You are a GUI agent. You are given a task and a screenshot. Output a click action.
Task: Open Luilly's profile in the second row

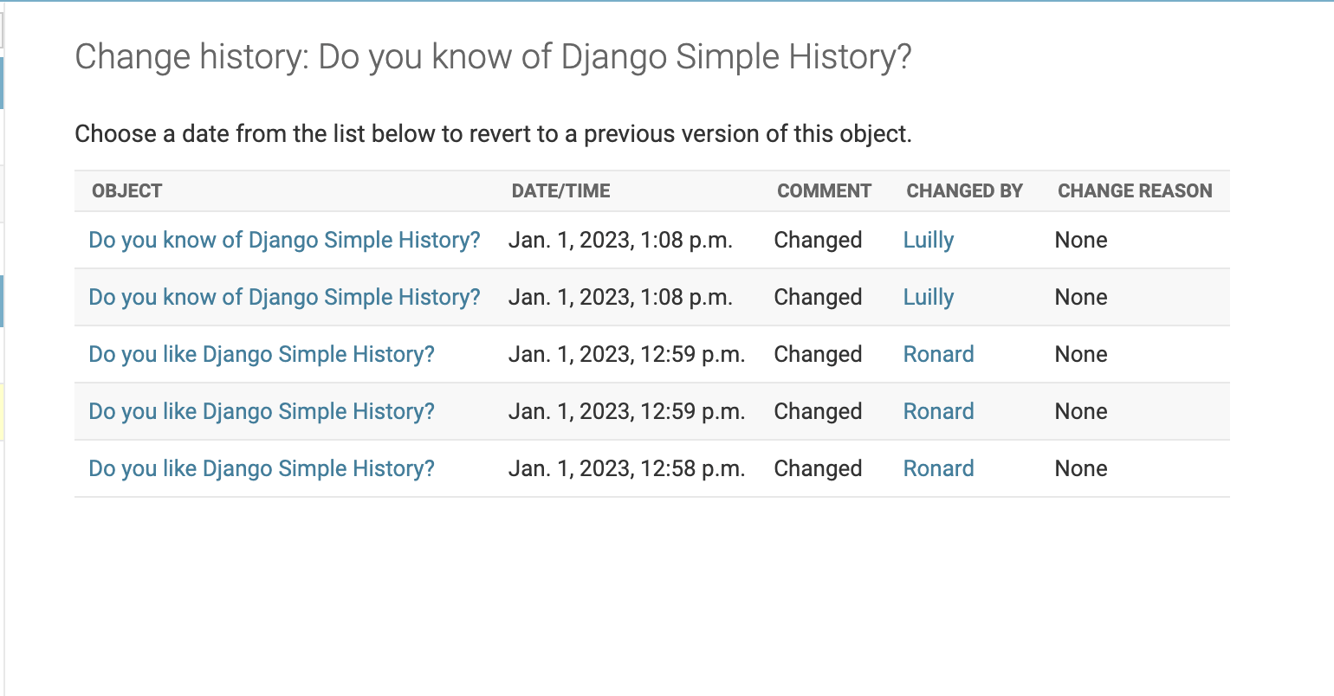click(928, 297)
